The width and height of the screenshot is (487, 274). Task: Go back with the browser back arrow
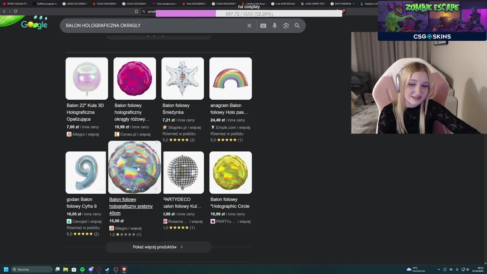pos(4,11)
